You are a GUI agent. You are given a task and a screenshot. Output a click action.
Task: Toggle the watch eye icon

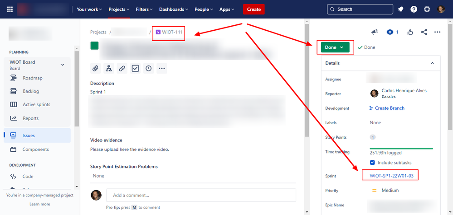(390, 32)
